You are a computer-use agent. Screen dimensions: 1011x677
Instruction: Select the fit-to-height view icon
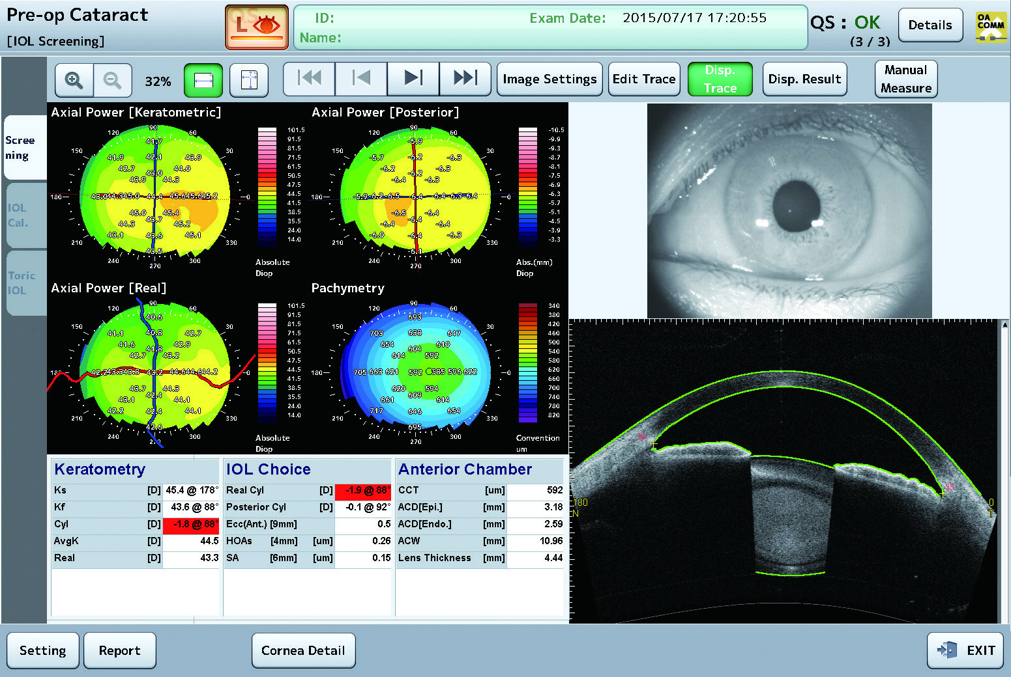click(249, 80)
